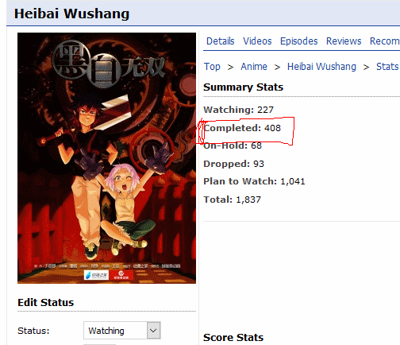
Task: Click the Score Stats heading
Action: point(233,338)
